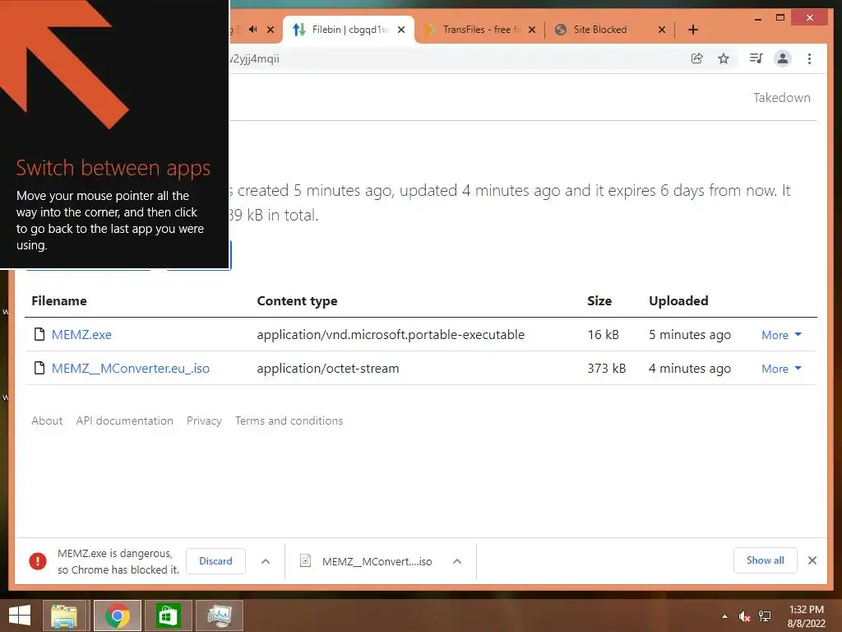
Task: Click the '5 minutes ago' uploaded cell
Action: click(690, 335)
